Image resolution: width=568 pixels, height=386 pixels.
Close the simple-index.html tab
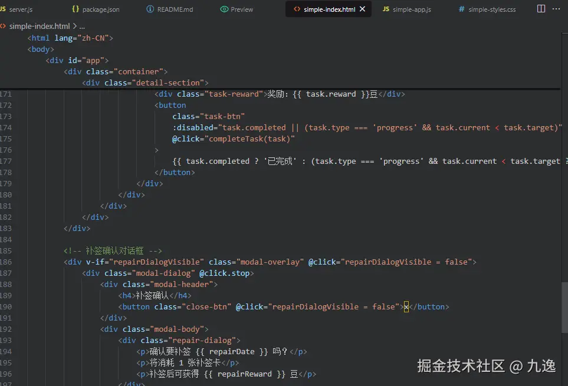point(363,9)
